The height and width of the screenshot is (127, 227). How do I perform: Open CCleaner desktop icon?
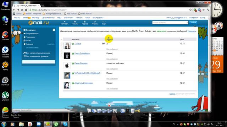point(5,36)
